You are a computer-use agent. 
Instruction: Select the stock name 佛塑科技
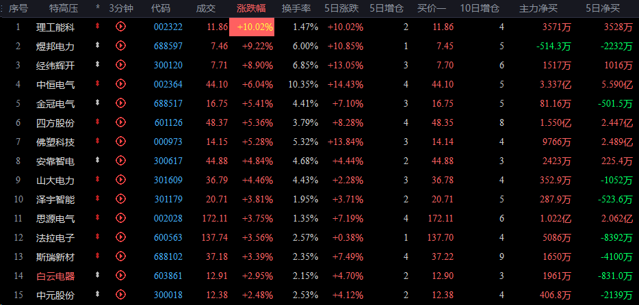click(x=55, y=142)
